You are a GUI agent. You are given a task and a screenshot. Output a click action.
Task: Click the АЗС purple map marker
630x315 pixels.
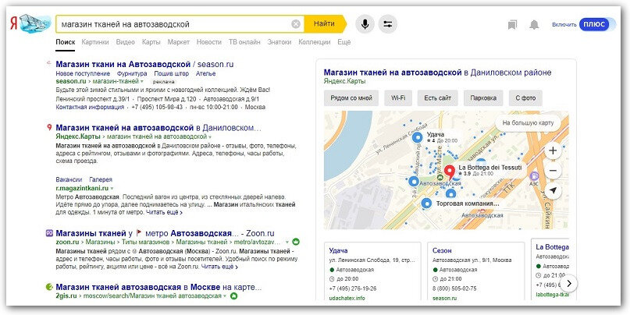tap(534, 175)
